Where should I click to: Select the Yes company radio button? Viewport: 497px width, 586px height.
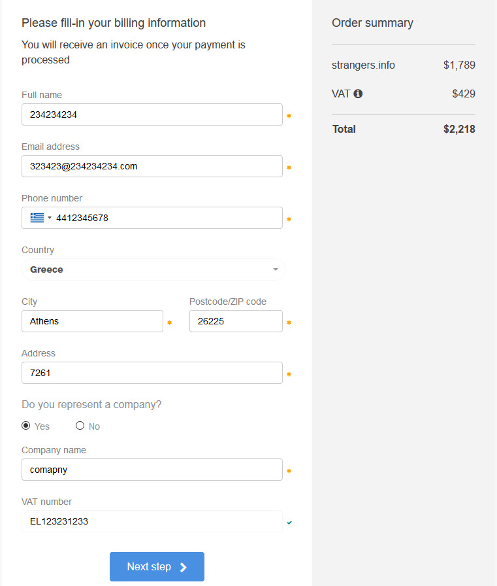point(25,426)
